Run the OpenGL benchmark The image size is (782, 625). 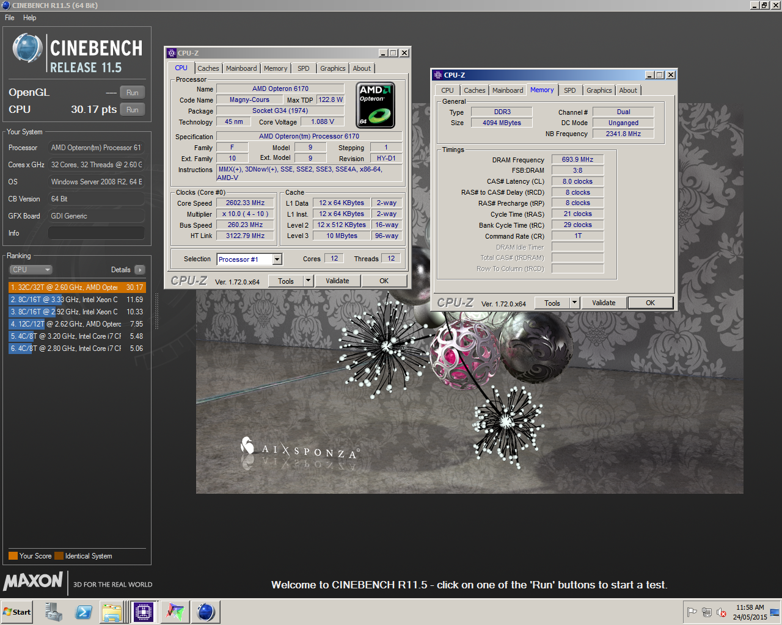click(132, 93)
